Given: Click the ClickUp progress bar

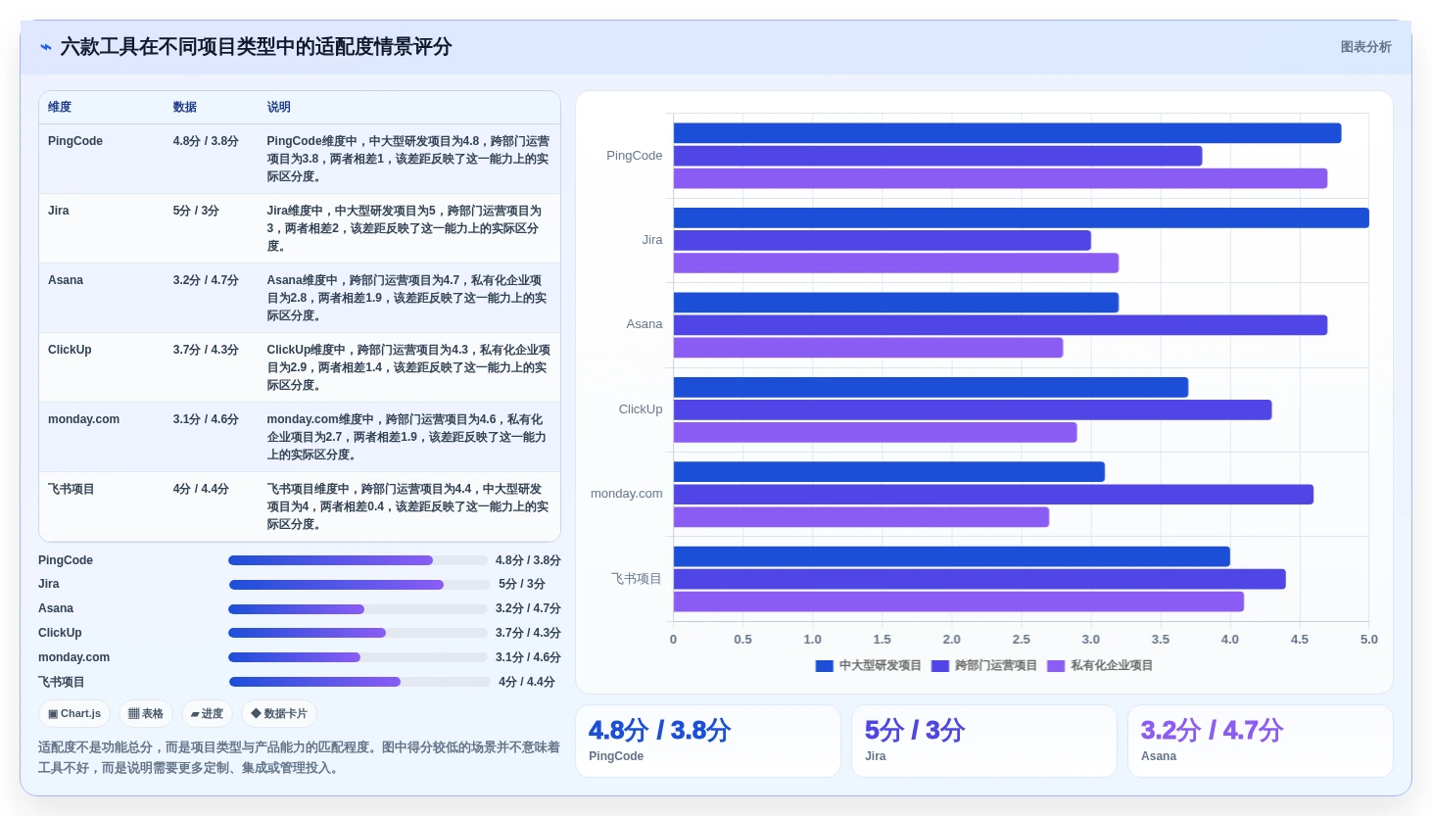Looking at the screenshot, I should click(x=358, y=633).
